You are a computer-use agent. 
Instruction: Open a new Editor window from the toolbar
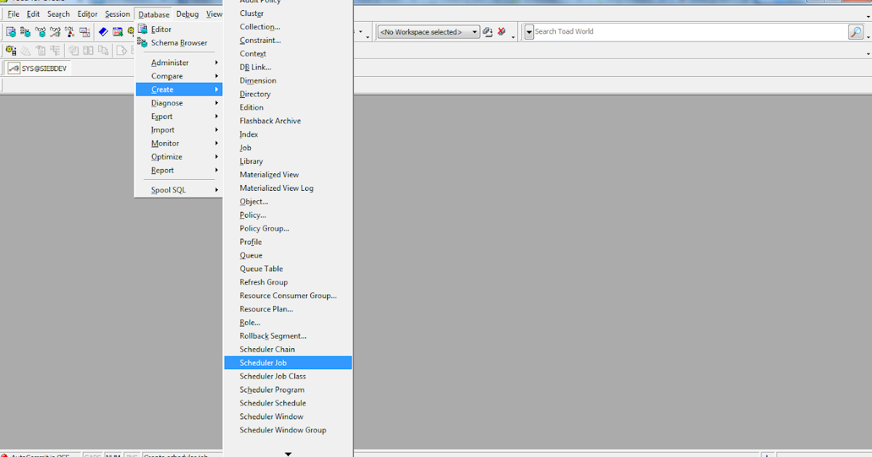pos(12,32)
